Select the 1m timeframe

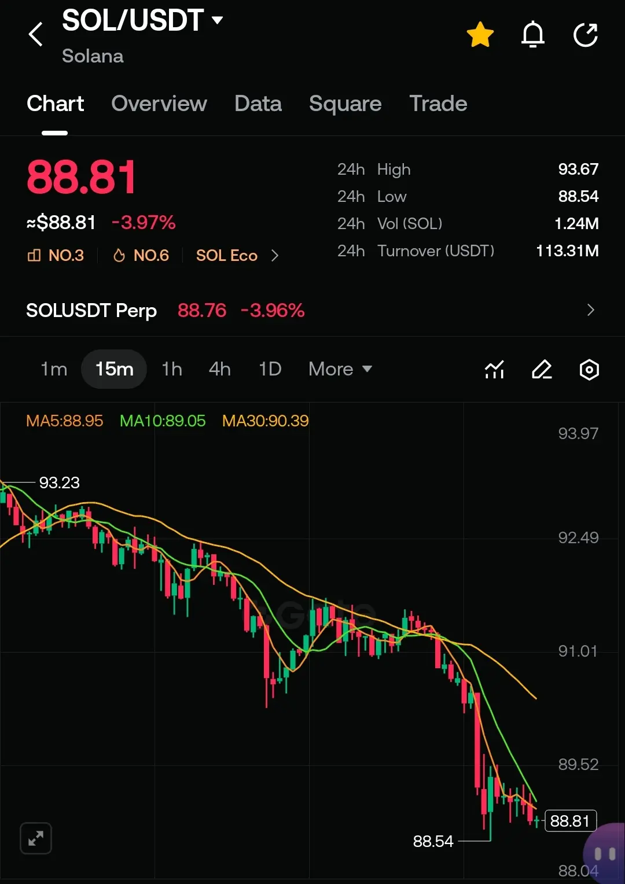54,369
